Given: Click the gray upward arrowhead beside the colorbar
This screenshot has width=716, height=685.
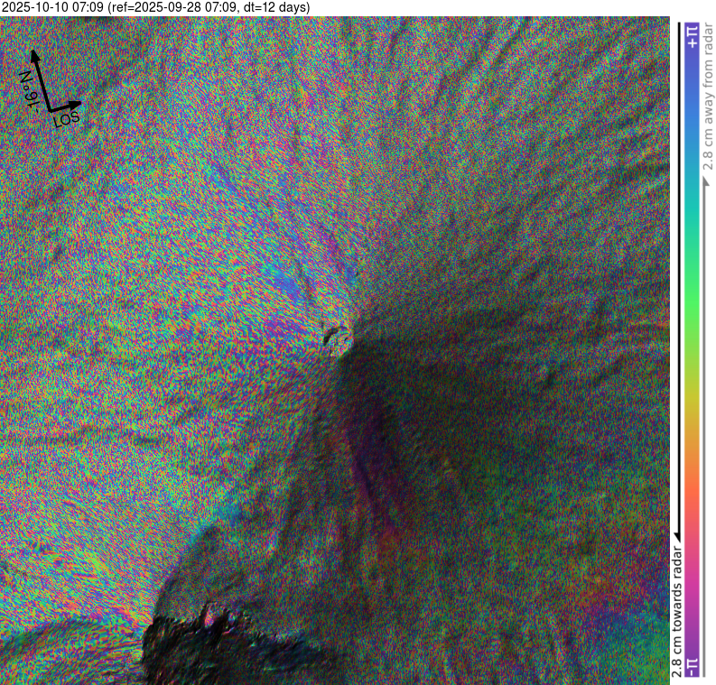Looking at the screenshot, I should click(706, 180).
